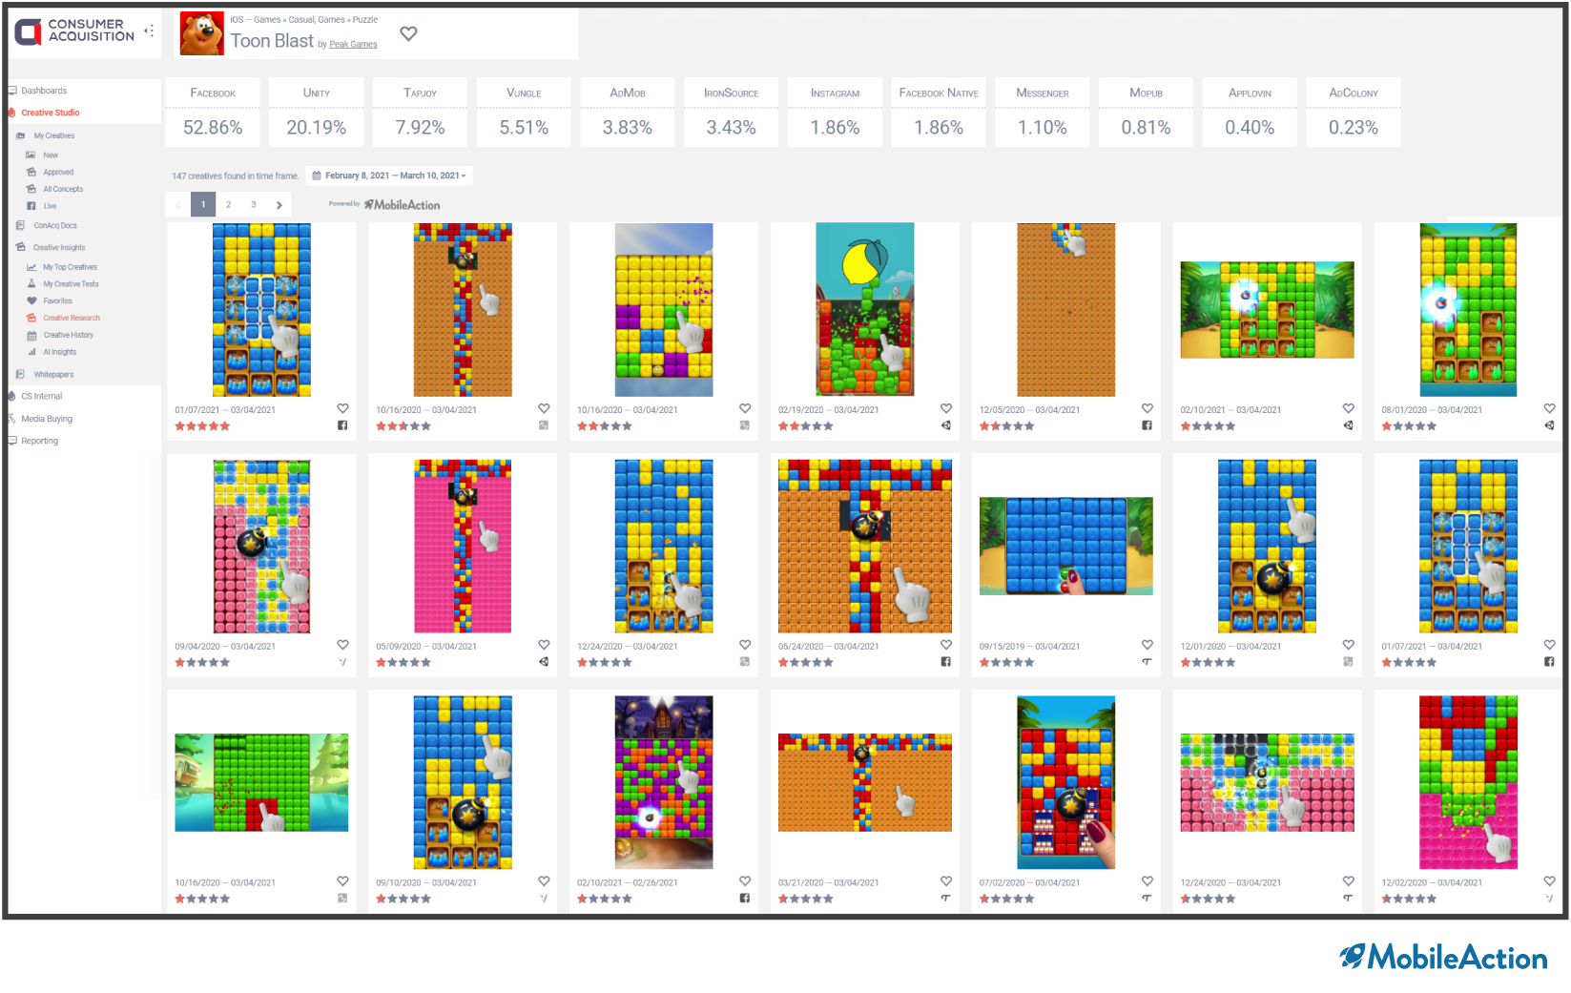Go to previous results page with left chevron

(177, 204)
